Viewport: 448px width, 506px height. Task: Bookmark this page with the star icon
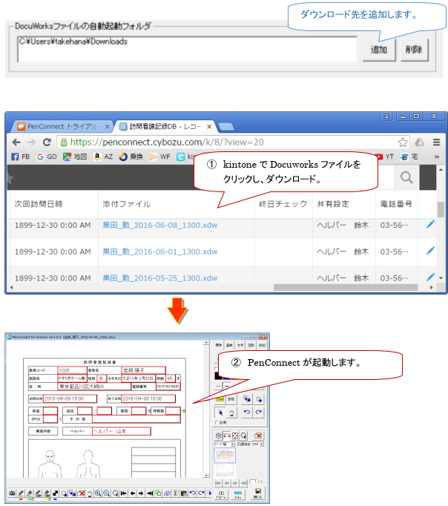403,142
